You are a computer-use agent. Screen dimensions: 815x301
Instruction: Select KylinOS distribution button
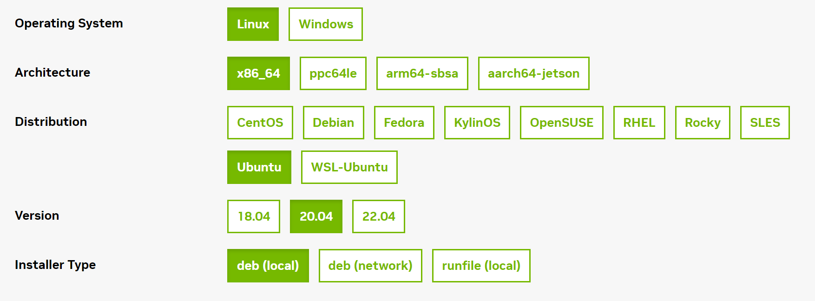(477, 123)
